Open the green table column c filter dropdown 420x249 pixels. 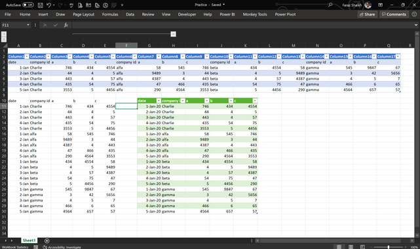pos(255,101)
